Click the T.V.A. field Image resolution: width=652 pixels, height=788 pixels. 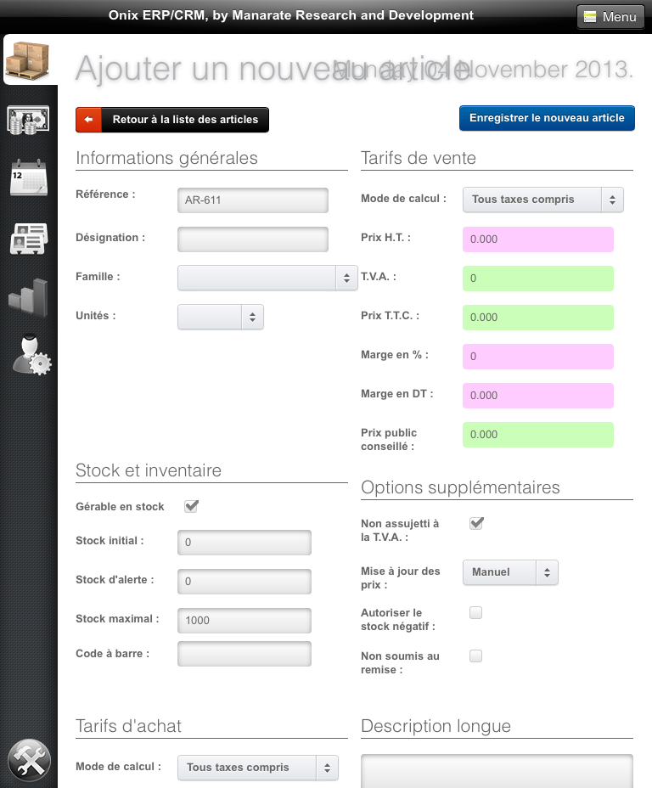click(538, 279)
